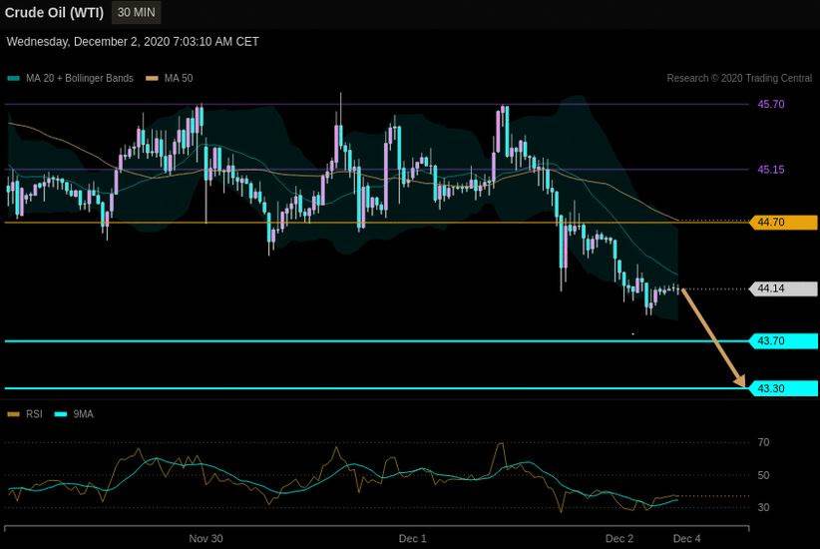Click the RSI 70 level label

click(763, 443)
